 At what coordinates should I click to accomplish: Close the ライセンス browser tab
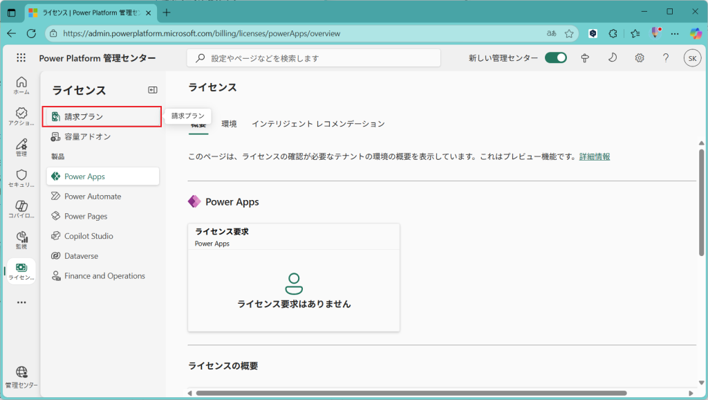[148, 13]
